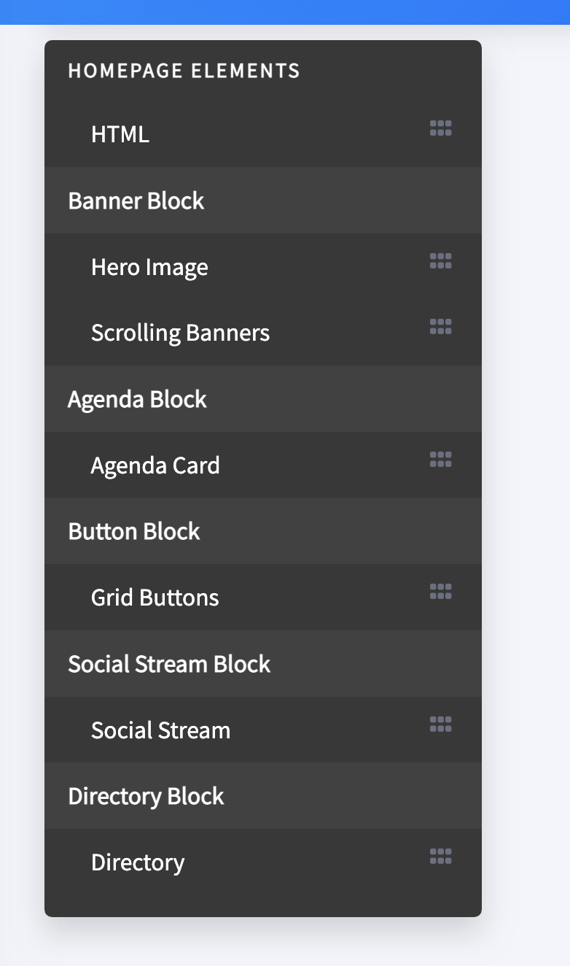Choose the Directory element
This screenshot has height=966, width=570.
263,862
